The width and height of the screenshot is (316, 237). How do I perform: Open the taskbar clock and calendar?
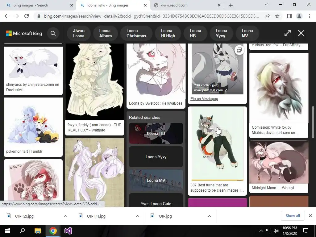click(289, 231)
